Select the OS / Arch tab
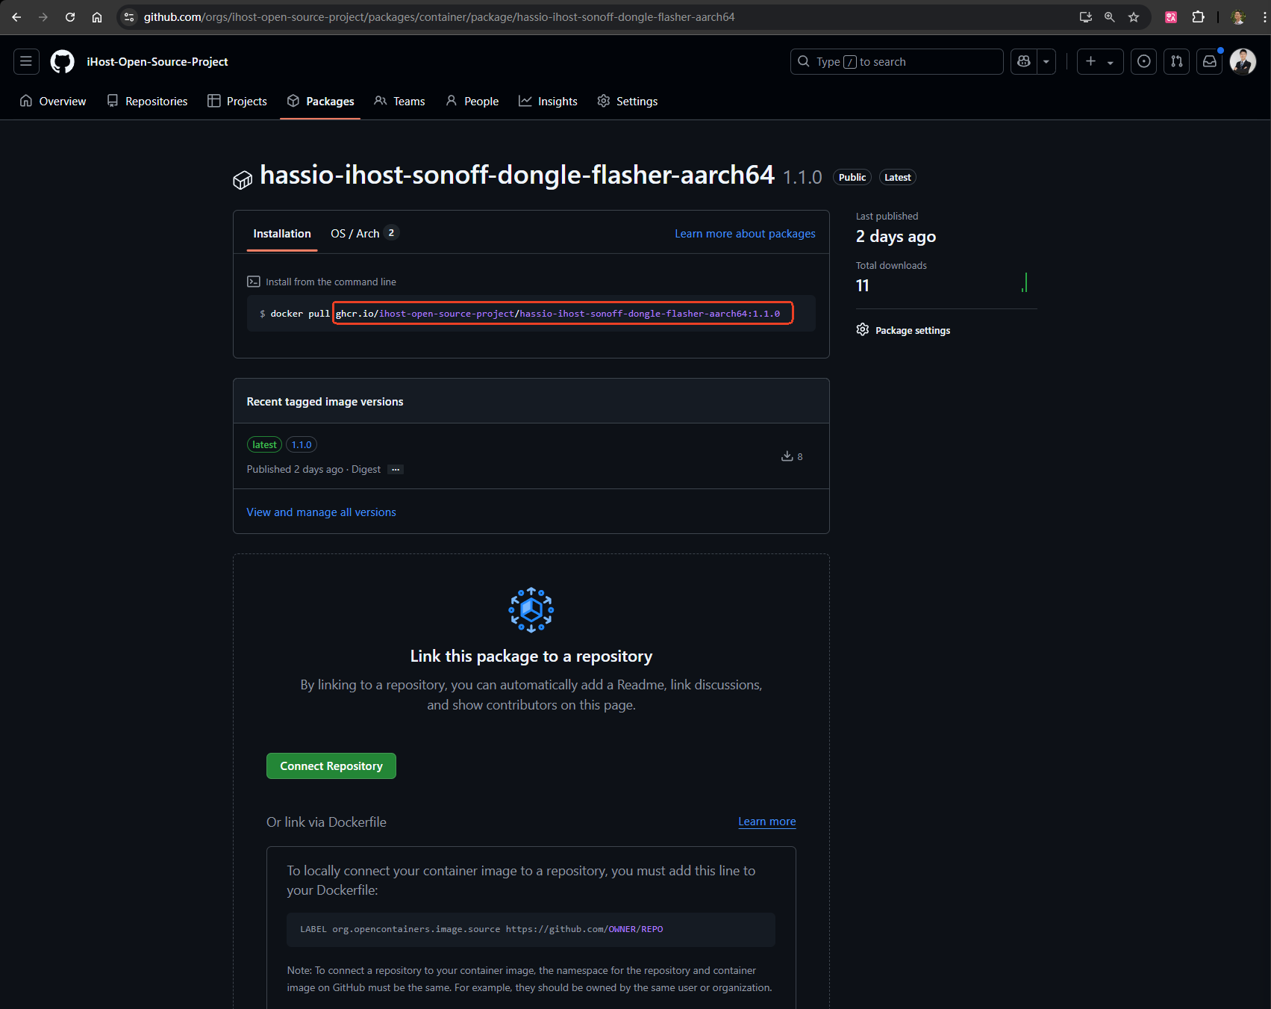This screenshot has height=1009, width=1271. [365, 233]
